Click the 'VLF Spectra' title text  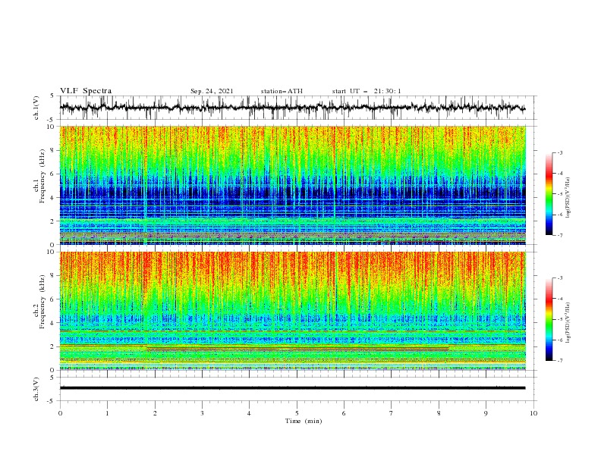click(x=86, y=91)
